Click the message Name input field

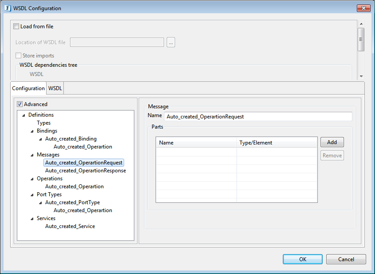coord(258,117)
